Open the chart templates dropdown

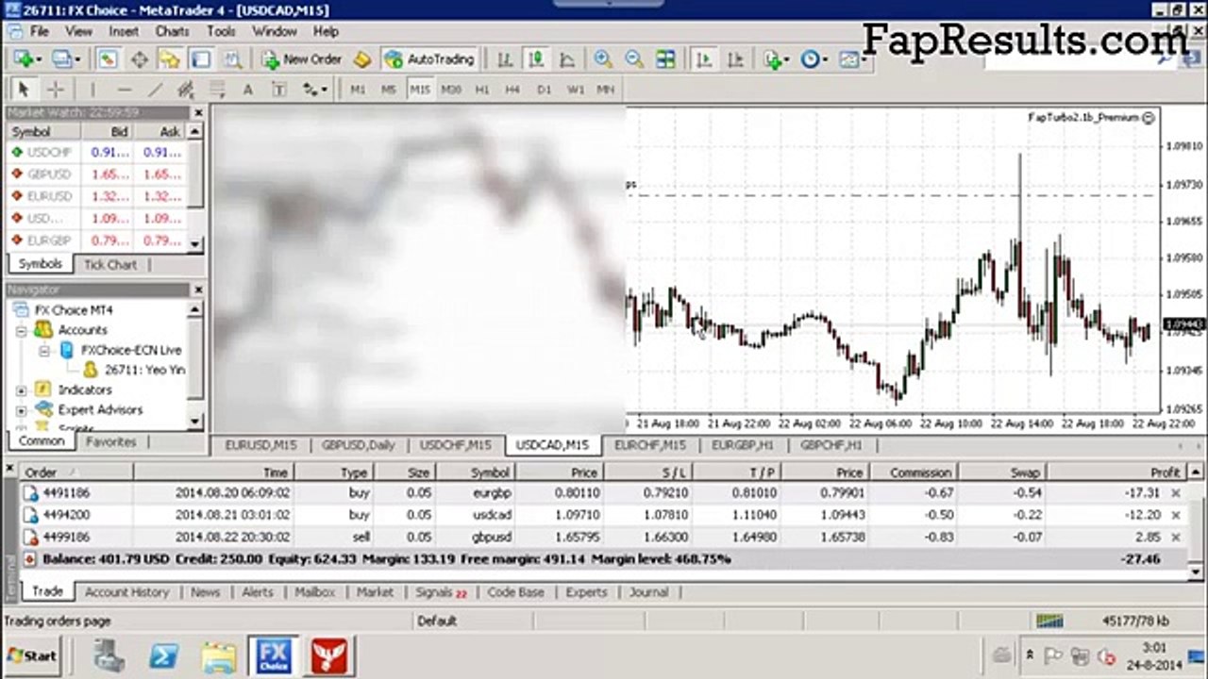853,59
